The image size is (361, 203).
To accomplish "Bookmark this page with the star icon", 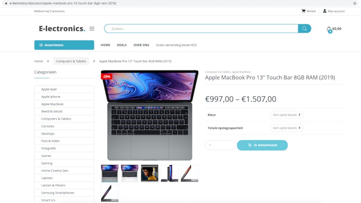I will tap(355, 3).
